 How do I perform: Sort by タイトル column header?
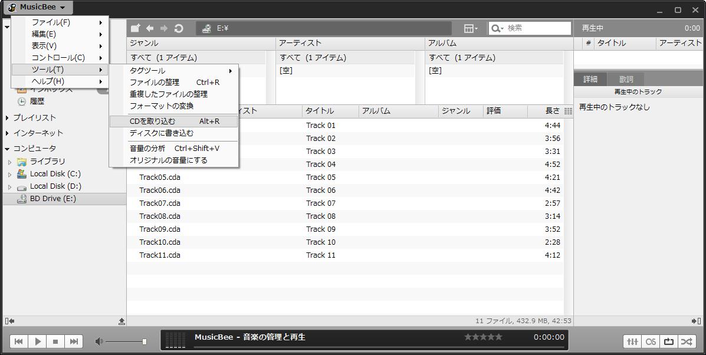coord(331,111)
